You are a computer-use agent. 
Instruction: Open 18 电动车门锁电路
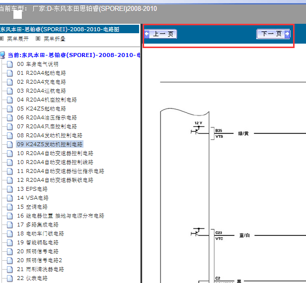[x=40, y=234]
